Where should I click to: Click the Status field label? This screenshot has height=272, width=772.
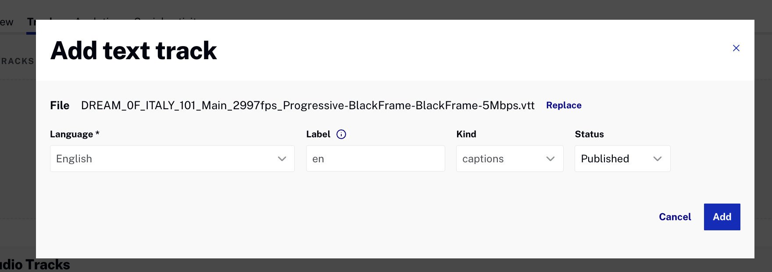pyautogui.click(x=589, y=134)
